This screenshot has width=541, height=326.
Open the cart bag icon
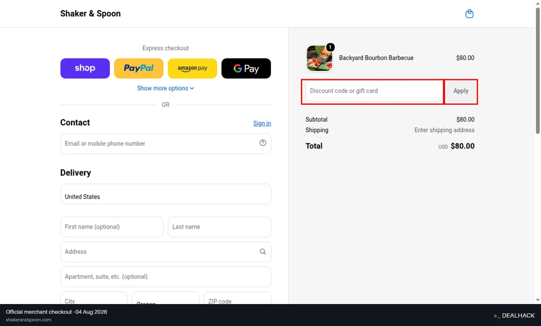pos(469,14)
